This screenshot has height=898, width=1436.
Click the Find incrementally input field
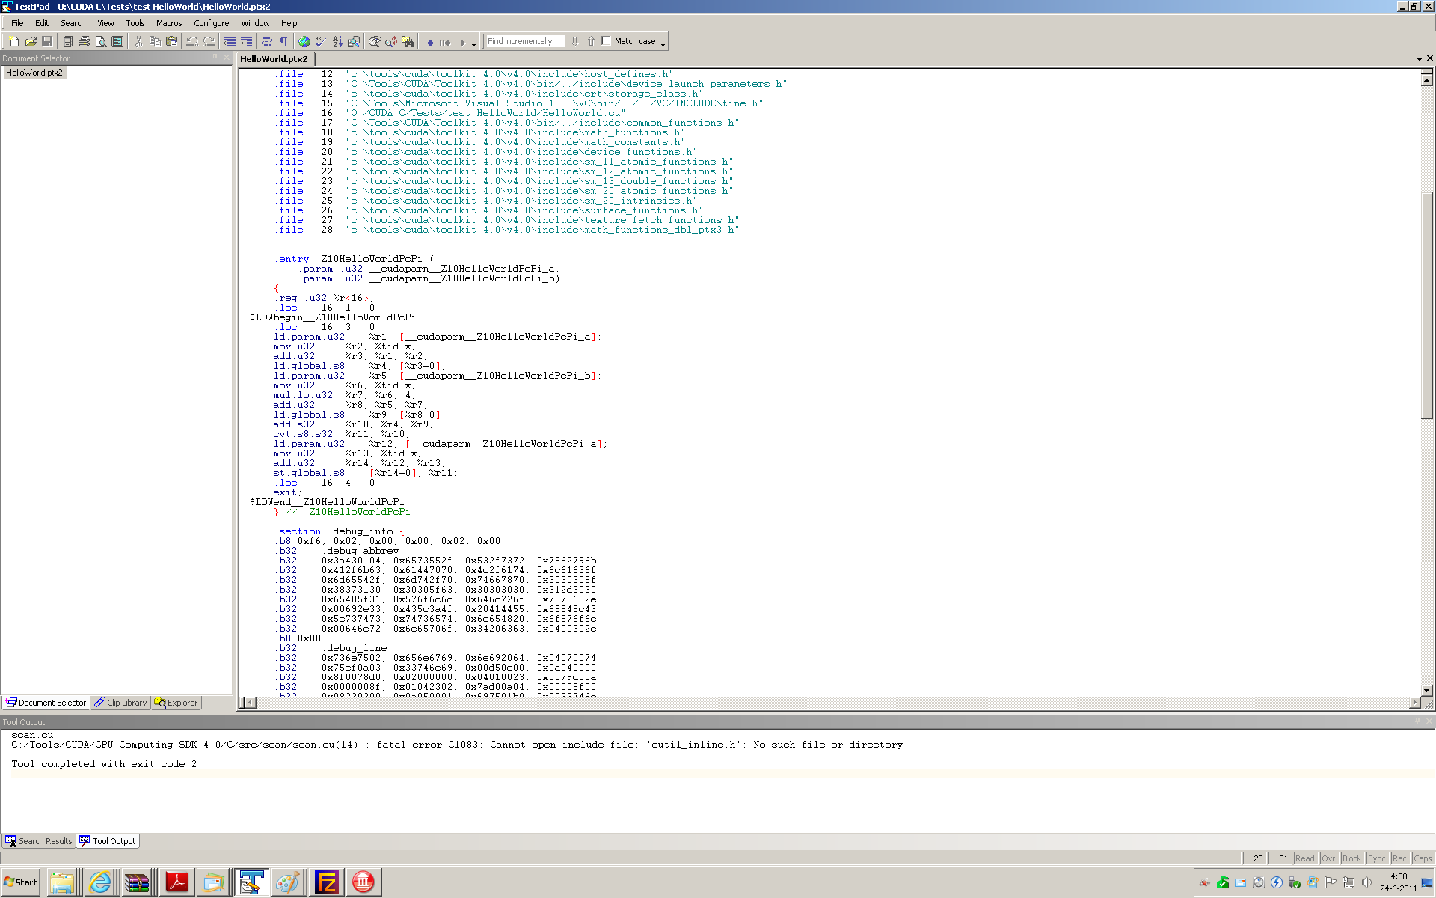click(524, 42)
